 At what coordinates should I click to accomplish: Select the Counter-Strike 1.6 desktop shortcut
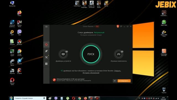(92, 4)
